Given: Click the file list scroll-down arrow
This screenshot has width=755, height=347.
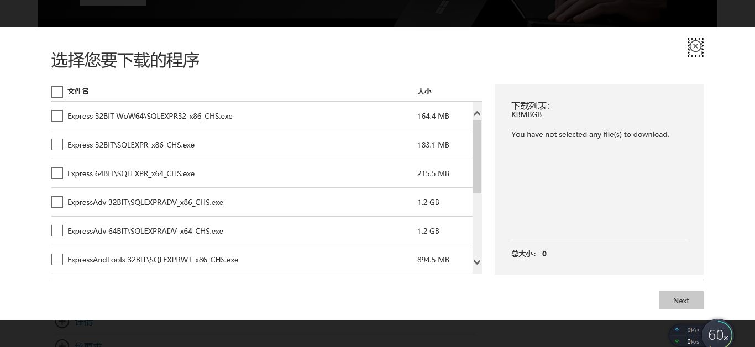Looking at the screenshot, I should 478,262.
